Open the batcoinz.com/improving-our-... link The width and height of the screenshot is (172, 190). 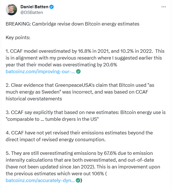click(x=40, y=71)
